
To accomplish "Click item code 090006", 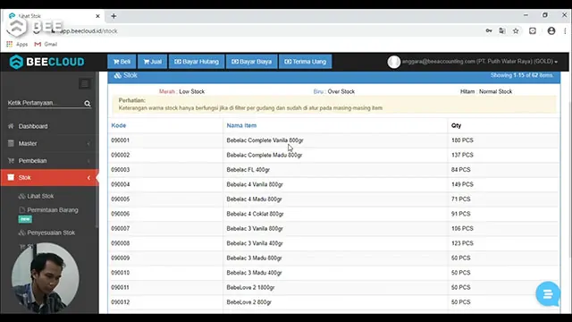I will (x=120, y=214).
